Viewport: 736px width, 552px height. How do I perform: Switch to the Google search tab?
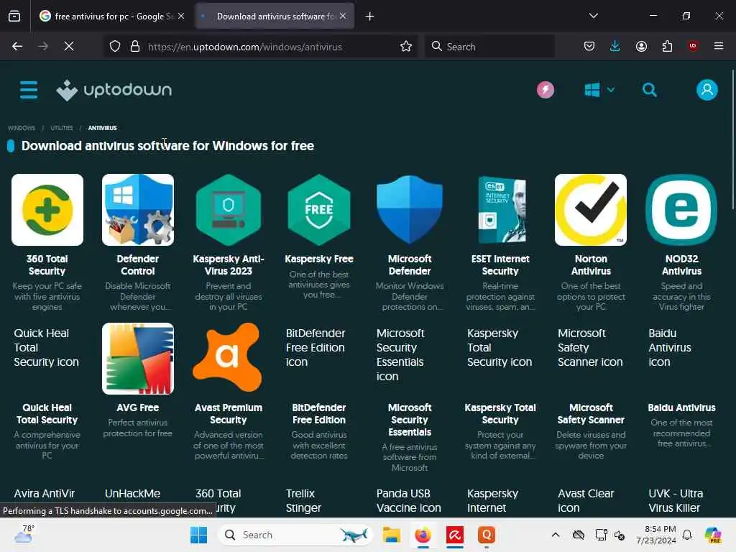click(111, 17)
